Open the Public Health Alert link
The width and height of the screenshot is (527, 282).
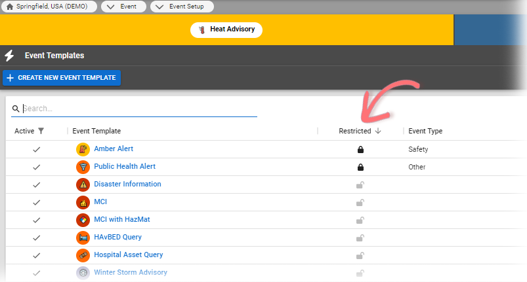125,166
